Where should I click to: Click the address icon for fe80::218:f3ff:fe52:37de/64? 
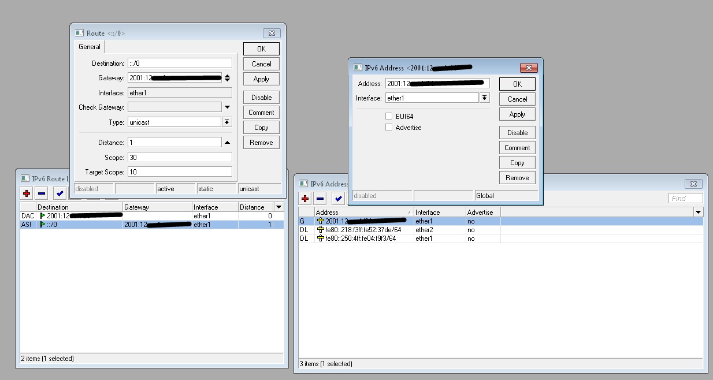[x=321, y=229]
